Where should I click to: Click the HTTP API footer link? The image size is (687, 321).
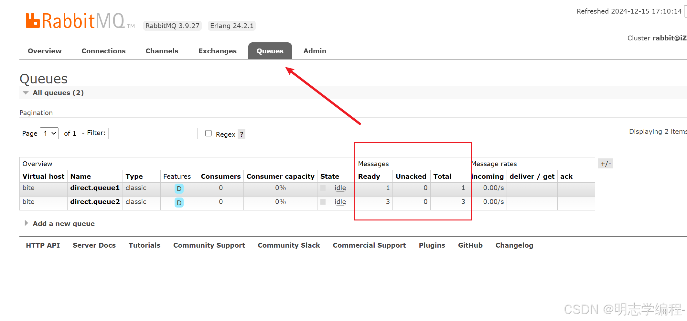click(43, 245)
